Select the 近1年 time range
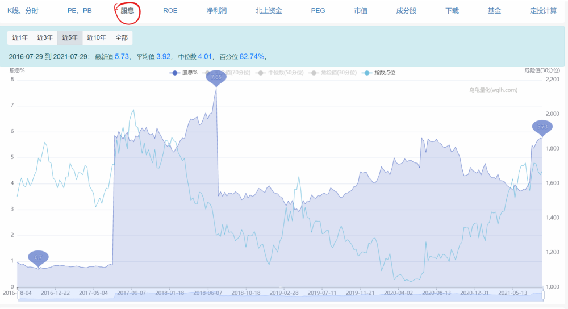This screenshot has height=309, width=568. (x=20, y=37)
